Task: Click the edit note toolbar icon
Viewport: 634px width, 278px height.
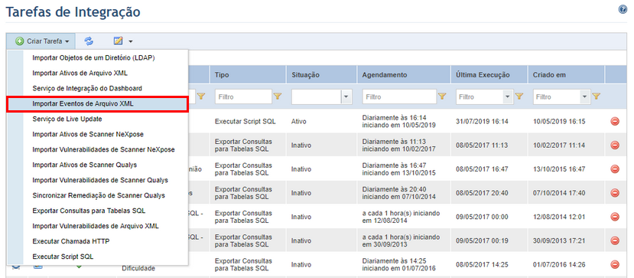Action: point(118,41)
